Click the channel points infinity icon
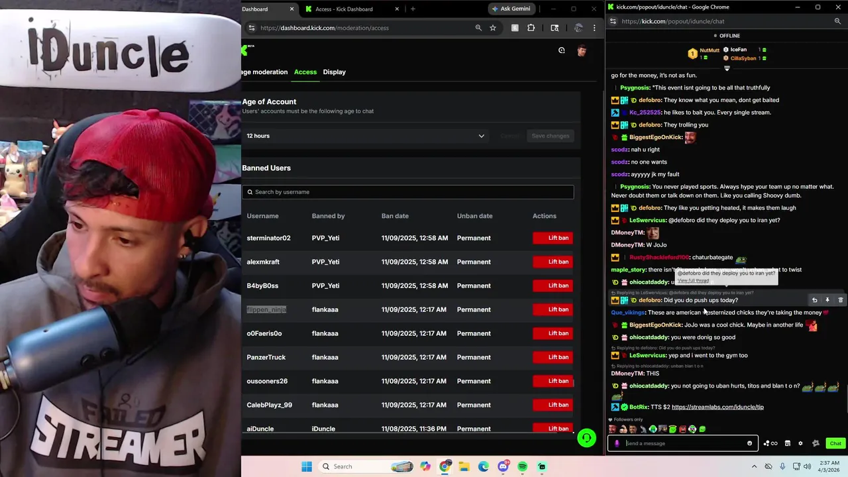 pos(770,443)
